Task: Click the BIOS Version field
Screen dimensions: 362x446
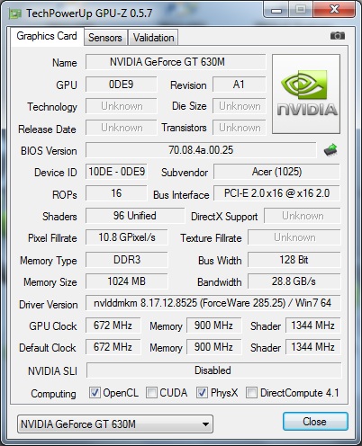Action: pyautogui.click(x=201, y=150)
